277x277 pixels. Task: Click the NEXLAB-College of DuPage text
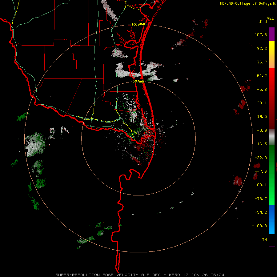(x=246, y=3)
